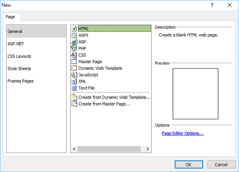This screenshot has width=239, height=172.
Task: Select Dynamic Web Template item
Action: [100, 68]
